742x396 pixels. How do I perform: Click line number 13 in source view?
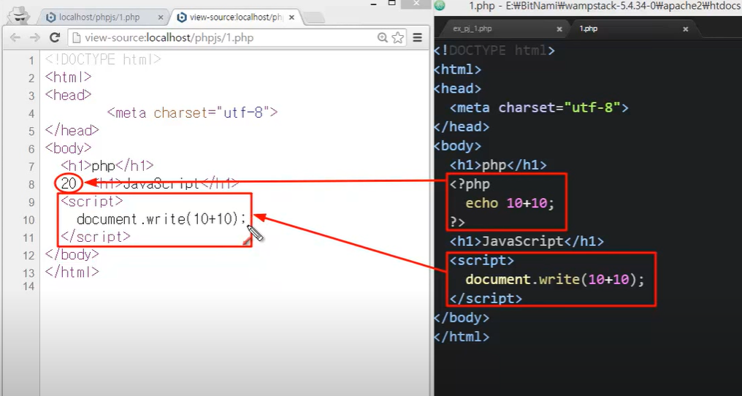pos(29,273)
